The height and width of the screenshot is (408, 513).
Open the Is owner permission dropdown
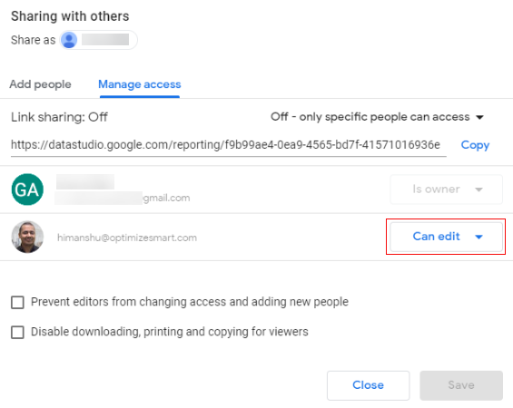(x=446, y=189)
